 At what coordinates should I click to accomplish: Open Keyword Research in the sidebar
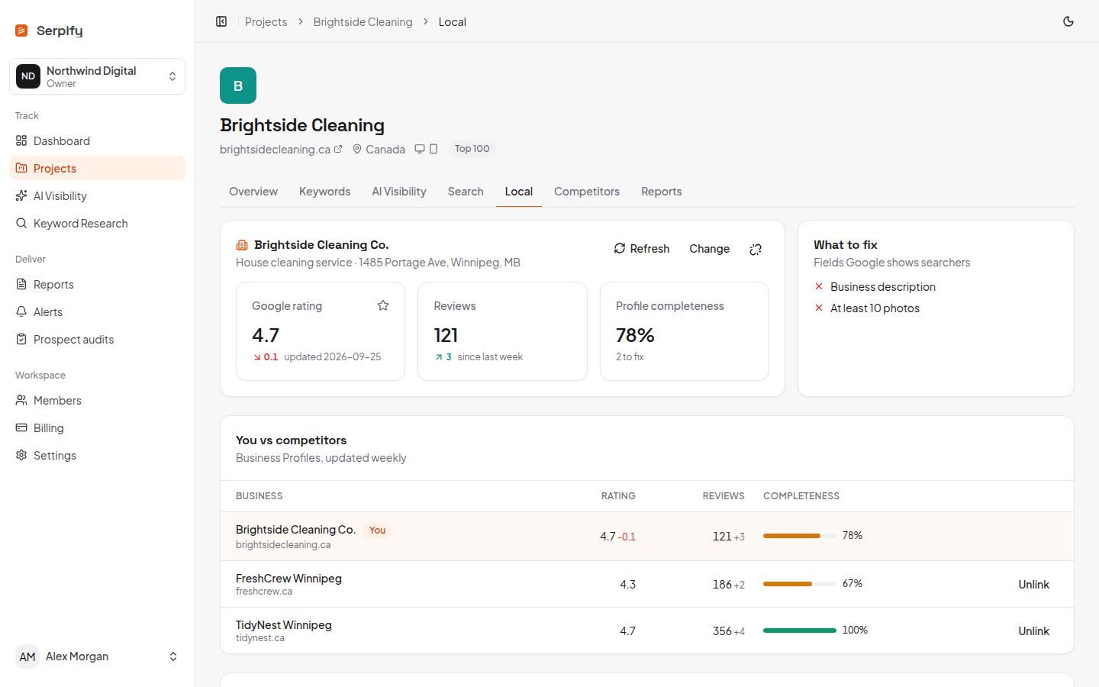pyautogui.click(x=97, y=223)
